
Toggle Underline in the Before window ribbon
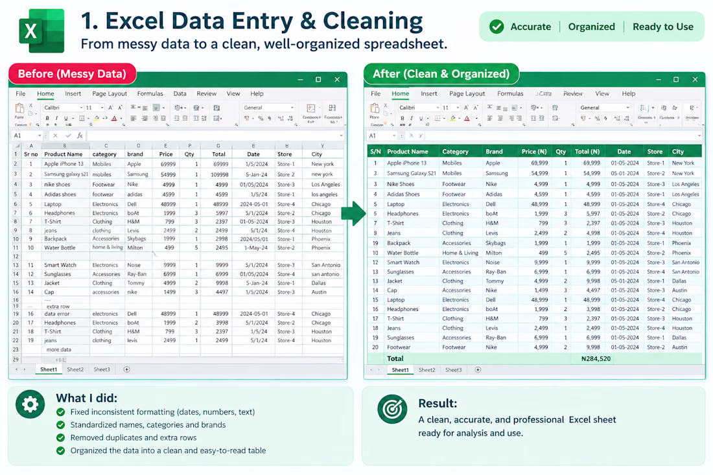(x=66, y=118)
